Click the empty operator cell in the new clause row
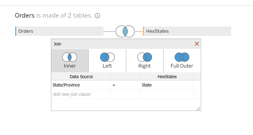Viewport: 253px width, 135px height. point(125,94)
